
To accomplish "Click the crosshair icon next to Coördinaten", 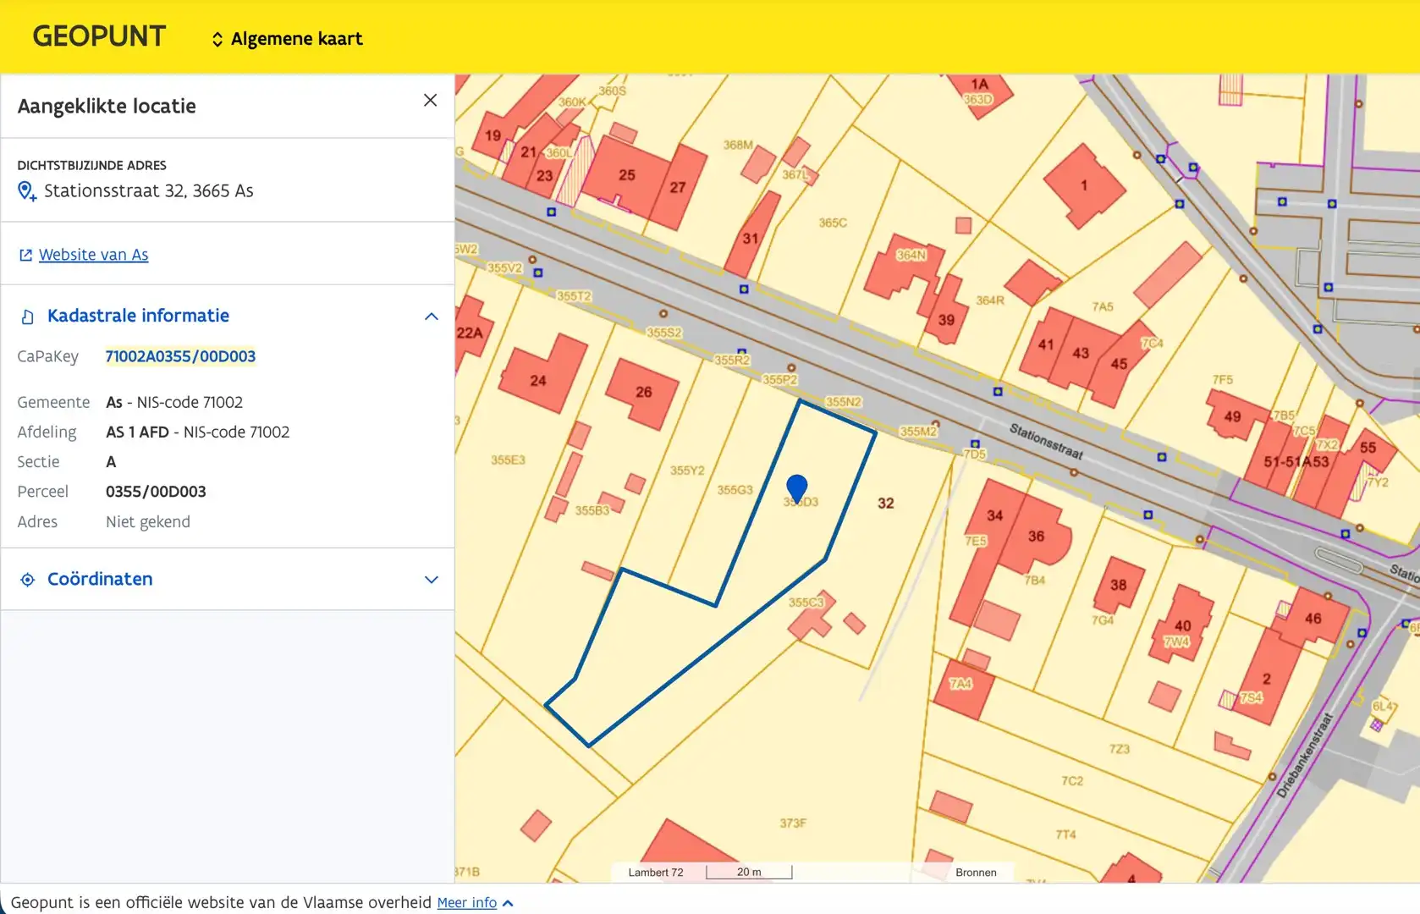I will (x=28, y=580).
